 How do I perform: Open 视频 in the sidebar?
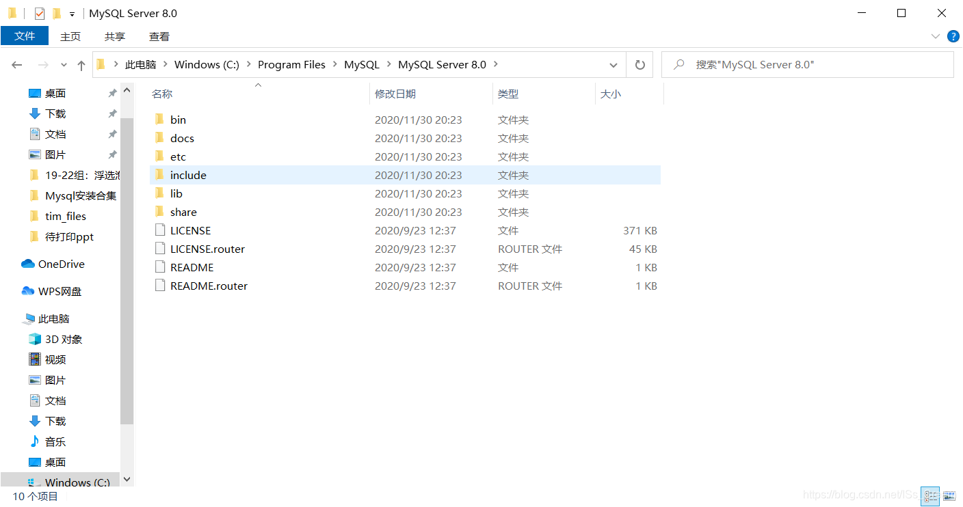pos(47,359)
